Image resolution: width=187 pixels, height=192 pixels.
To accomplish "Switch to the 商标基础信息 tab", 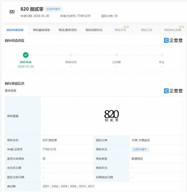I will (x=42, y=30).
